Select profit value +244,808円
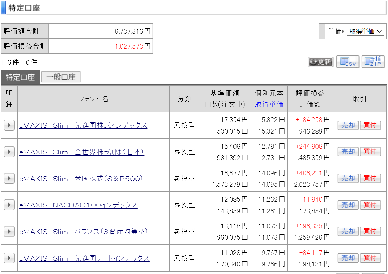Screen dimensions: 388x274 click(313, 147)
